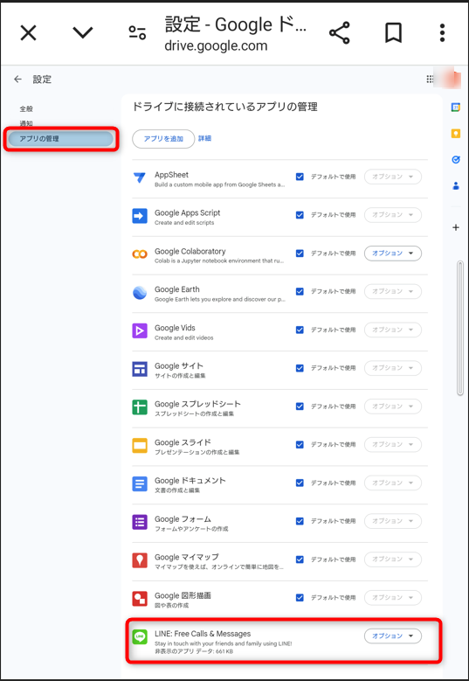Click the Google Apps Script icon
Image resolution: width=469 pixels, height=681 pixels.
[x=140, y=216]
